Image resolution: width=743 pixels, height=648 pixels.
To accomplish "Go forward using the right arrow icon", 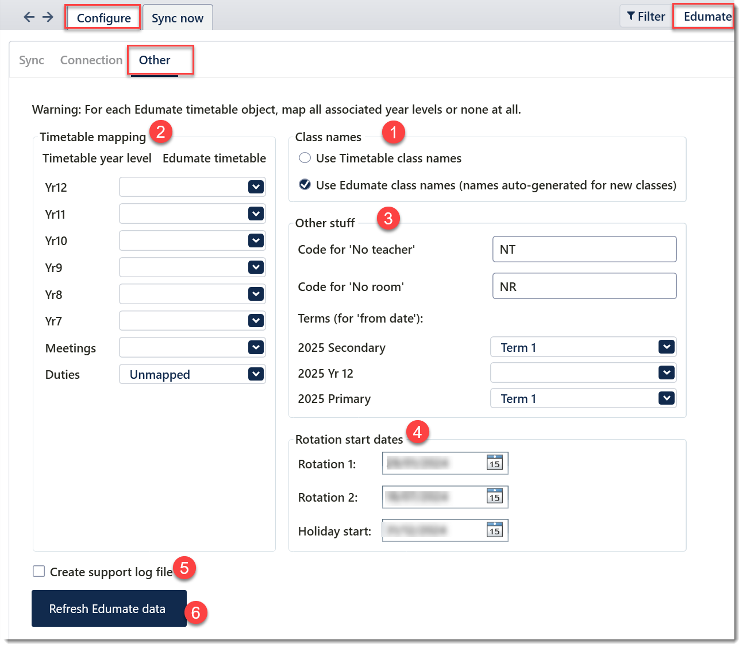I will 48,17.
